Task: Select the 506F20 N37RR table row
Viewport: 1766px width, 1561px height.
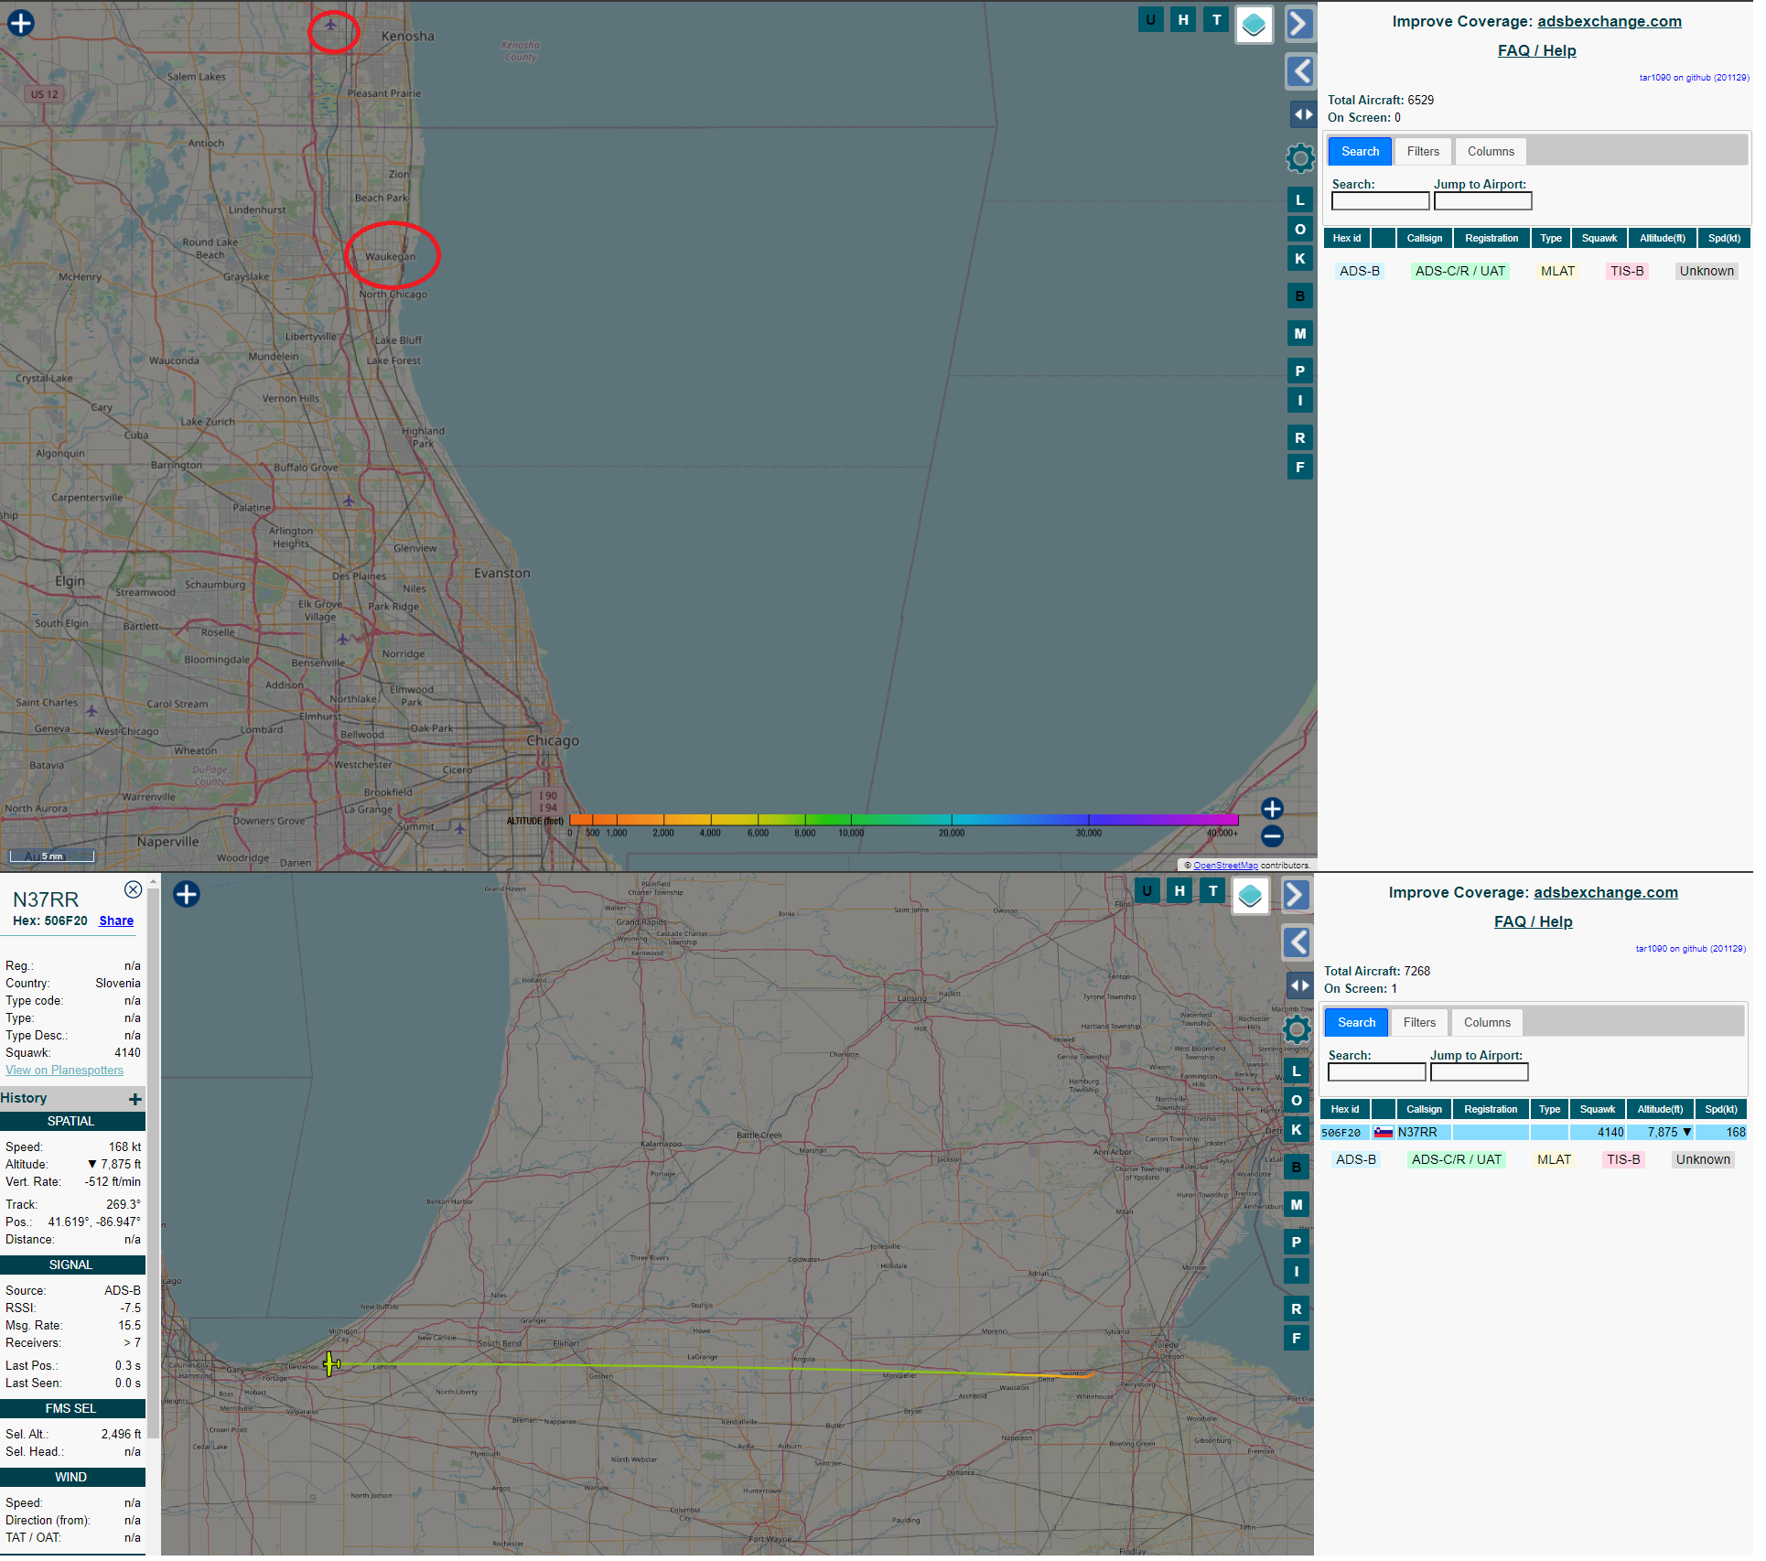Action: (1534, 1134)
